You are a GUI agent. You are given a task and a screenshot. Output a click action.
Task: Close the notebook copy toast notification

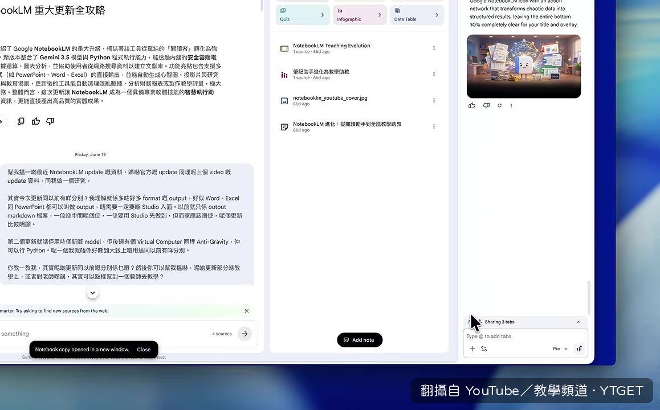coord(144,350)
